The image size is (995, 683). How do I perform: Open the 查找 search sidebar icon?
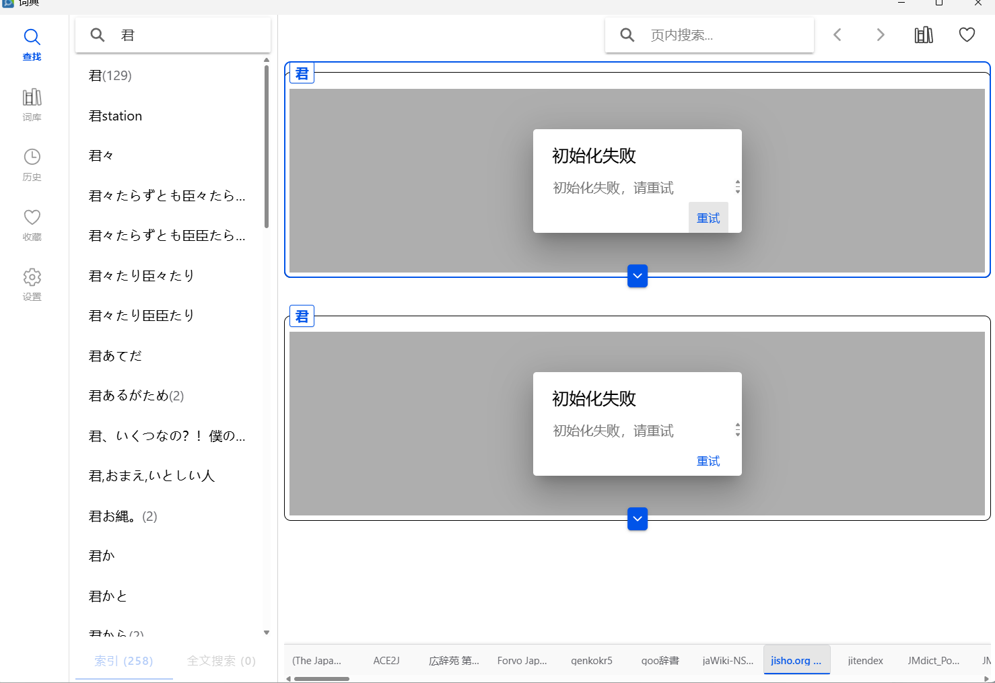point(32,44)
